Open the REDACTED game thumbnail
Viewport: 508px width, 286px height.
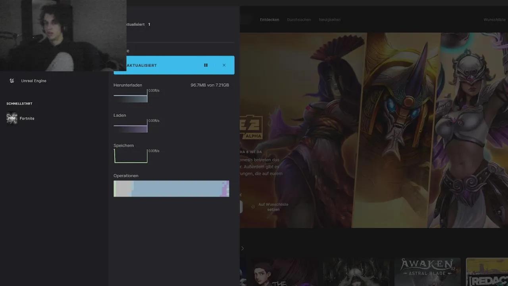point(487,272)
